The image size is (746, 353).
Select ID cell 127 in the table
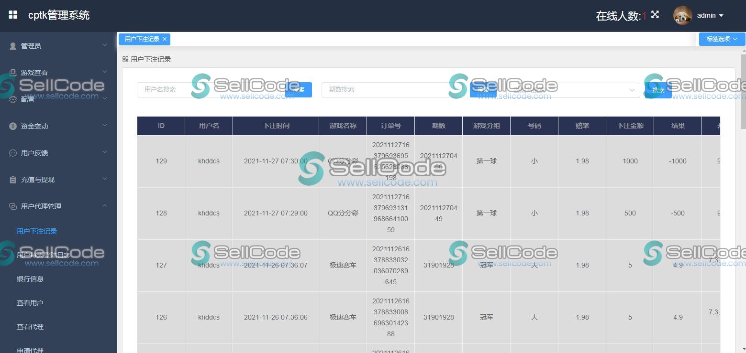[161, 265]
